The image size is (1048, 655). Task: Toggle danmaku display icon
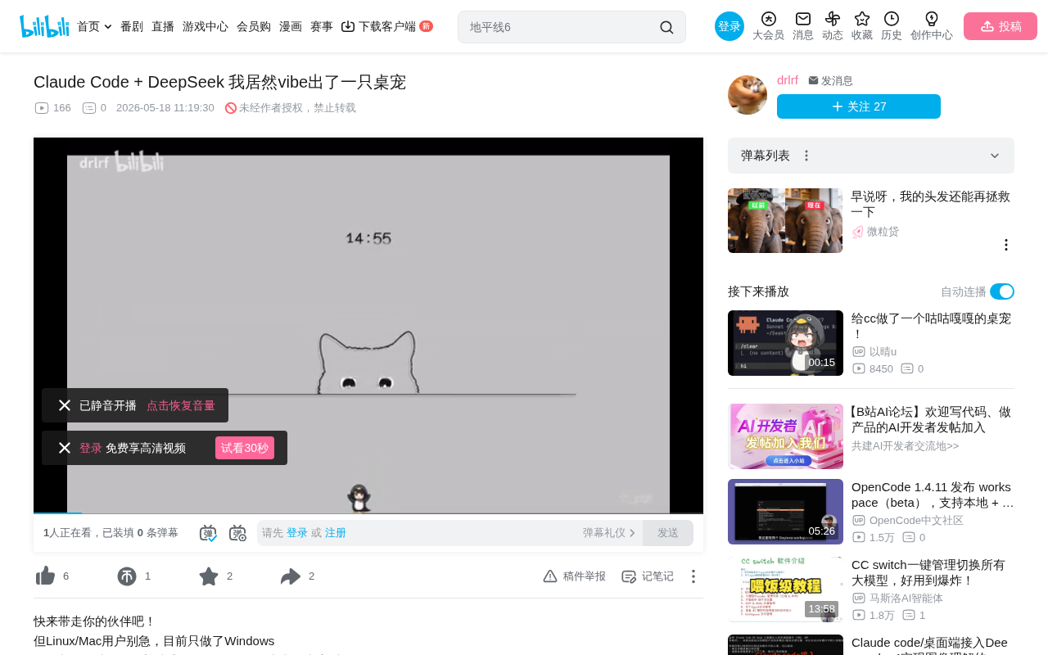tap(208, 533)
